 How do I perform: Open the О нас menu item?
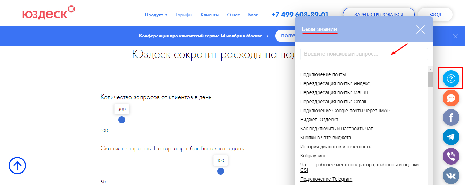click(x=233, y=15)
